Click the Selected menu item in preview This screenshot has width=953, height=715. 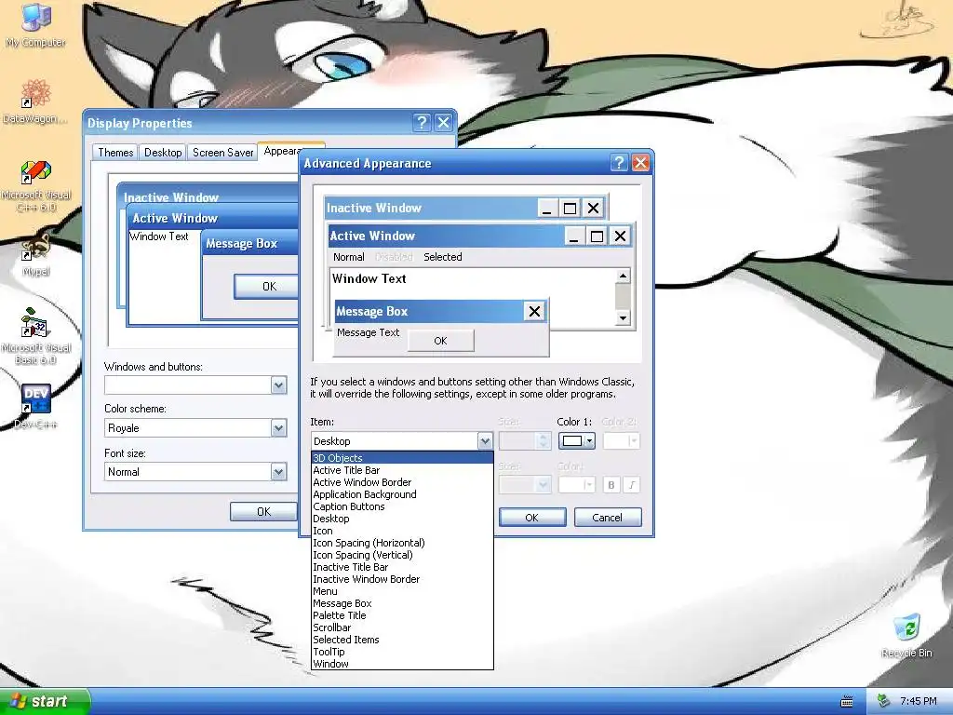(442, 257)
